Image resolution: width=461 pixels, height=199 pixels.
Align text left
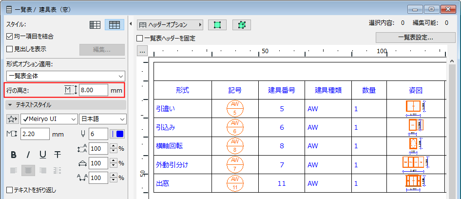point(14,170)
